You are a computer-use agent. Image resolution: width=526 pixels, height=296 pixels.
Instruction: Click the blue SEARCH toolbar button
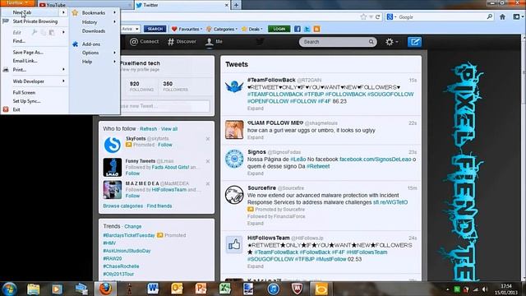[x=155, y=29]
